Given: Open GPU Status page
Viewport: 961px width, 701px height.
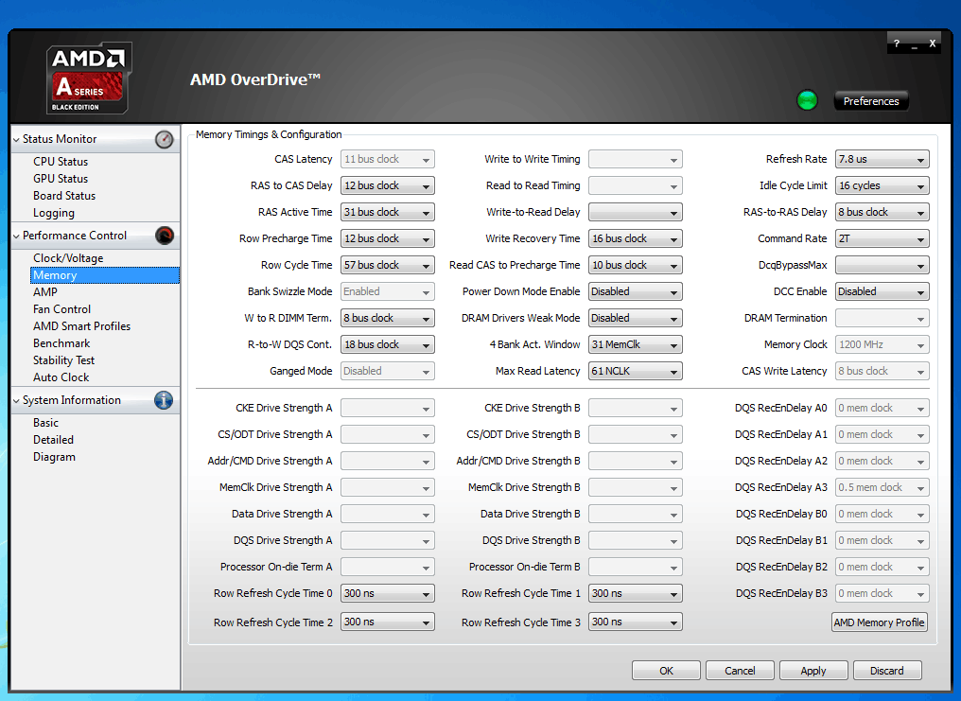Looking at the screenshot, I should click(x=61, y=179).
